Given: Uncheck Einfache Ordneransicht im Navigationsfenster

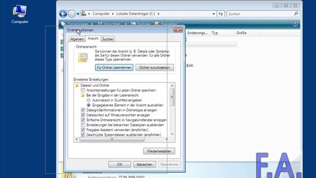Looking at the screenshot, I should 83,120.
